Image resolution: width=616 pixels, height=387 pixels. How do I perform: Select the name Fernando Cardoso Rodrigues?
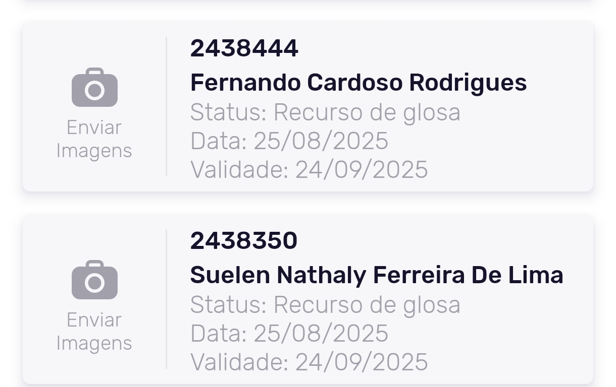[358, 83]
